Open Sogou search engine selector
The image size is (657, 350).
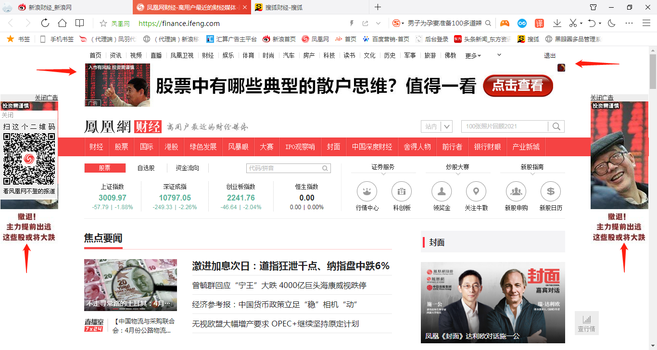coord(398,23)
